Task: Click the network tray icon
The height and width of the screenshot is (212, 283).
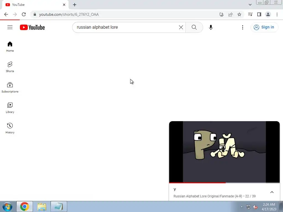Action: point(248,207)
